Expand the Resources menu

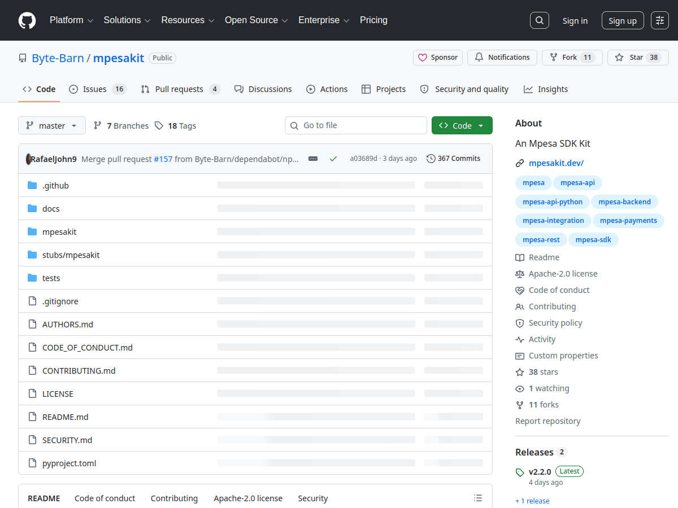coord(188,20)
